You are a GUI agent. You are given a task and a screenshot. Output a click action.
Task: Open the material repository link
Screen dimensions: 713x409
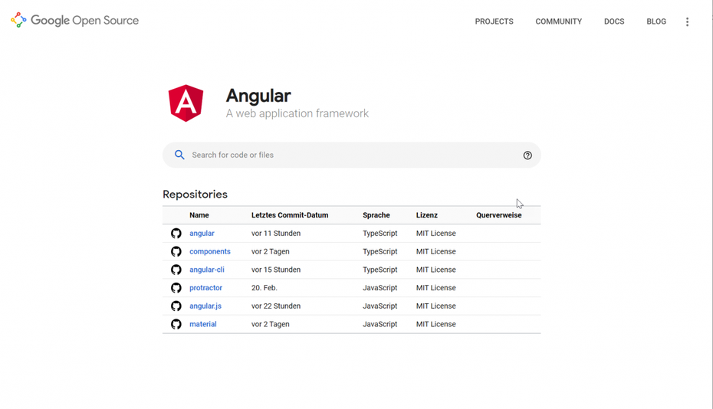tap(203, 324)
